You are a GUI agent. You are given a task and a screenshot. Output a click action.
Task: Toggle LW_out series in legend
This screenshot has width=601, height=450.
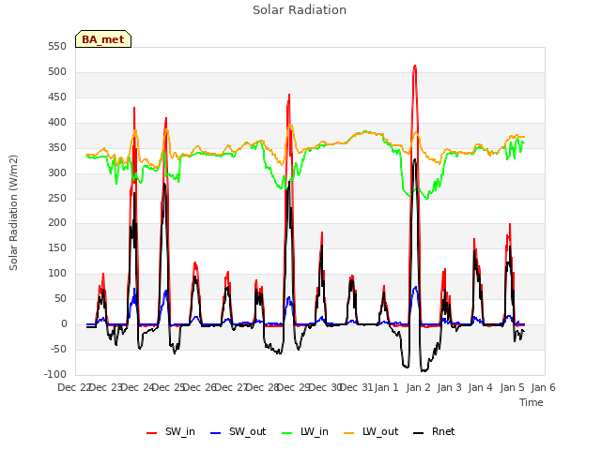pyautogui.click(x=371, y=431)
